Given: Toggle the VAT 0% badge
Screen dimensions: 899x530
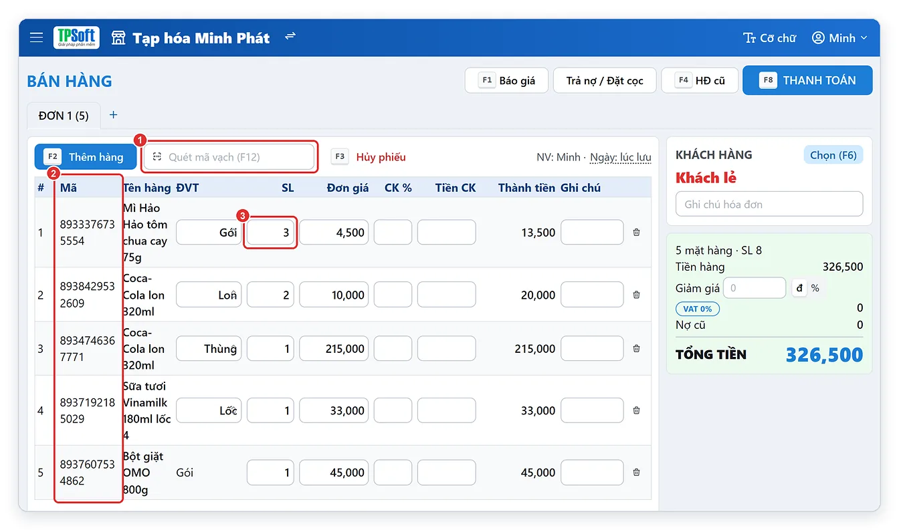Looking at the screenshot, I should pos(698,309).
